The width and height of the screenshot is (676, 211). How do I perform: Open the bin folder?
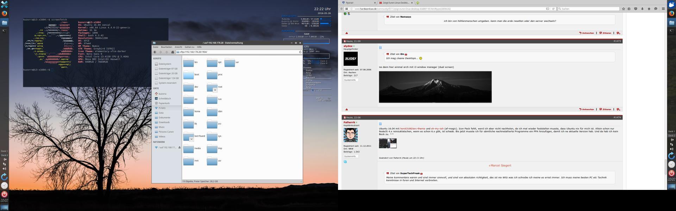(x=189, y=62)
